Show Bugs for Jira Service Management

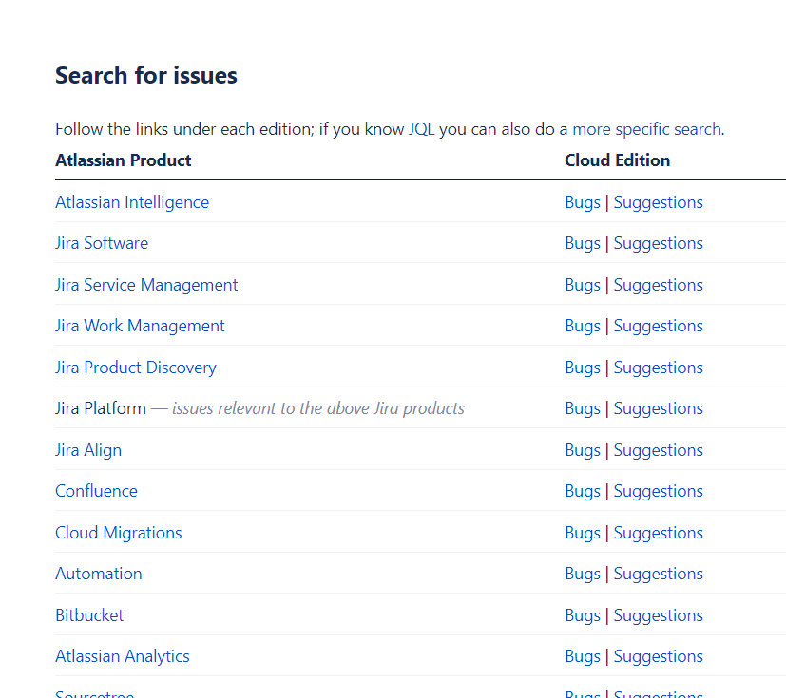[x=583, y=285]
